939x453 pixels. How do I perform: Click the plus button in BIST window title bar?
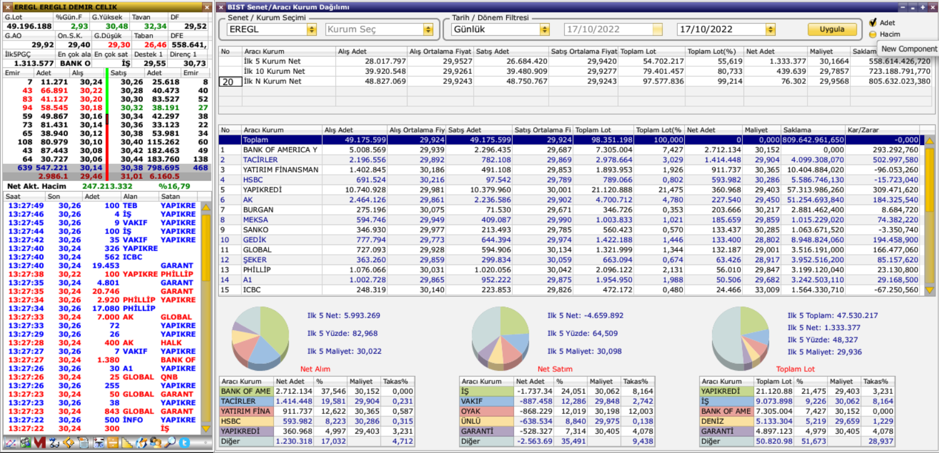[x=922, y=7]
